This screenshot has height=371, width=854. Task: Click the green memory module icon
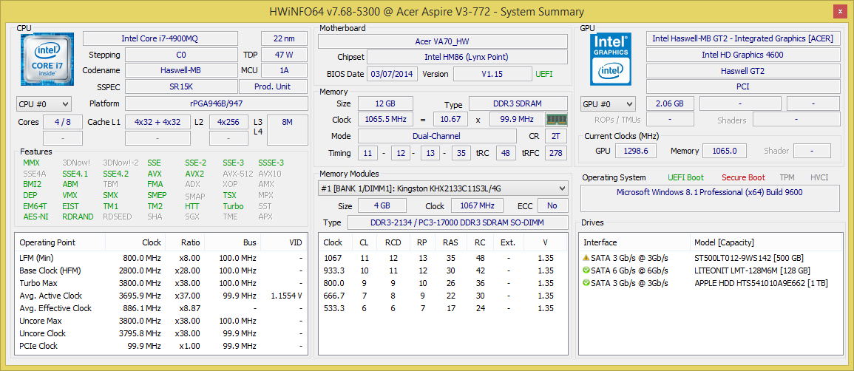click(x=558, y=119)
